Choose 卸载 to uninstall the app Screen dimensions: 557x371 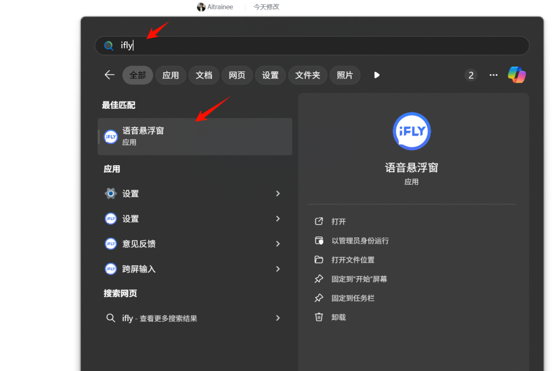(x=338, y=317)
